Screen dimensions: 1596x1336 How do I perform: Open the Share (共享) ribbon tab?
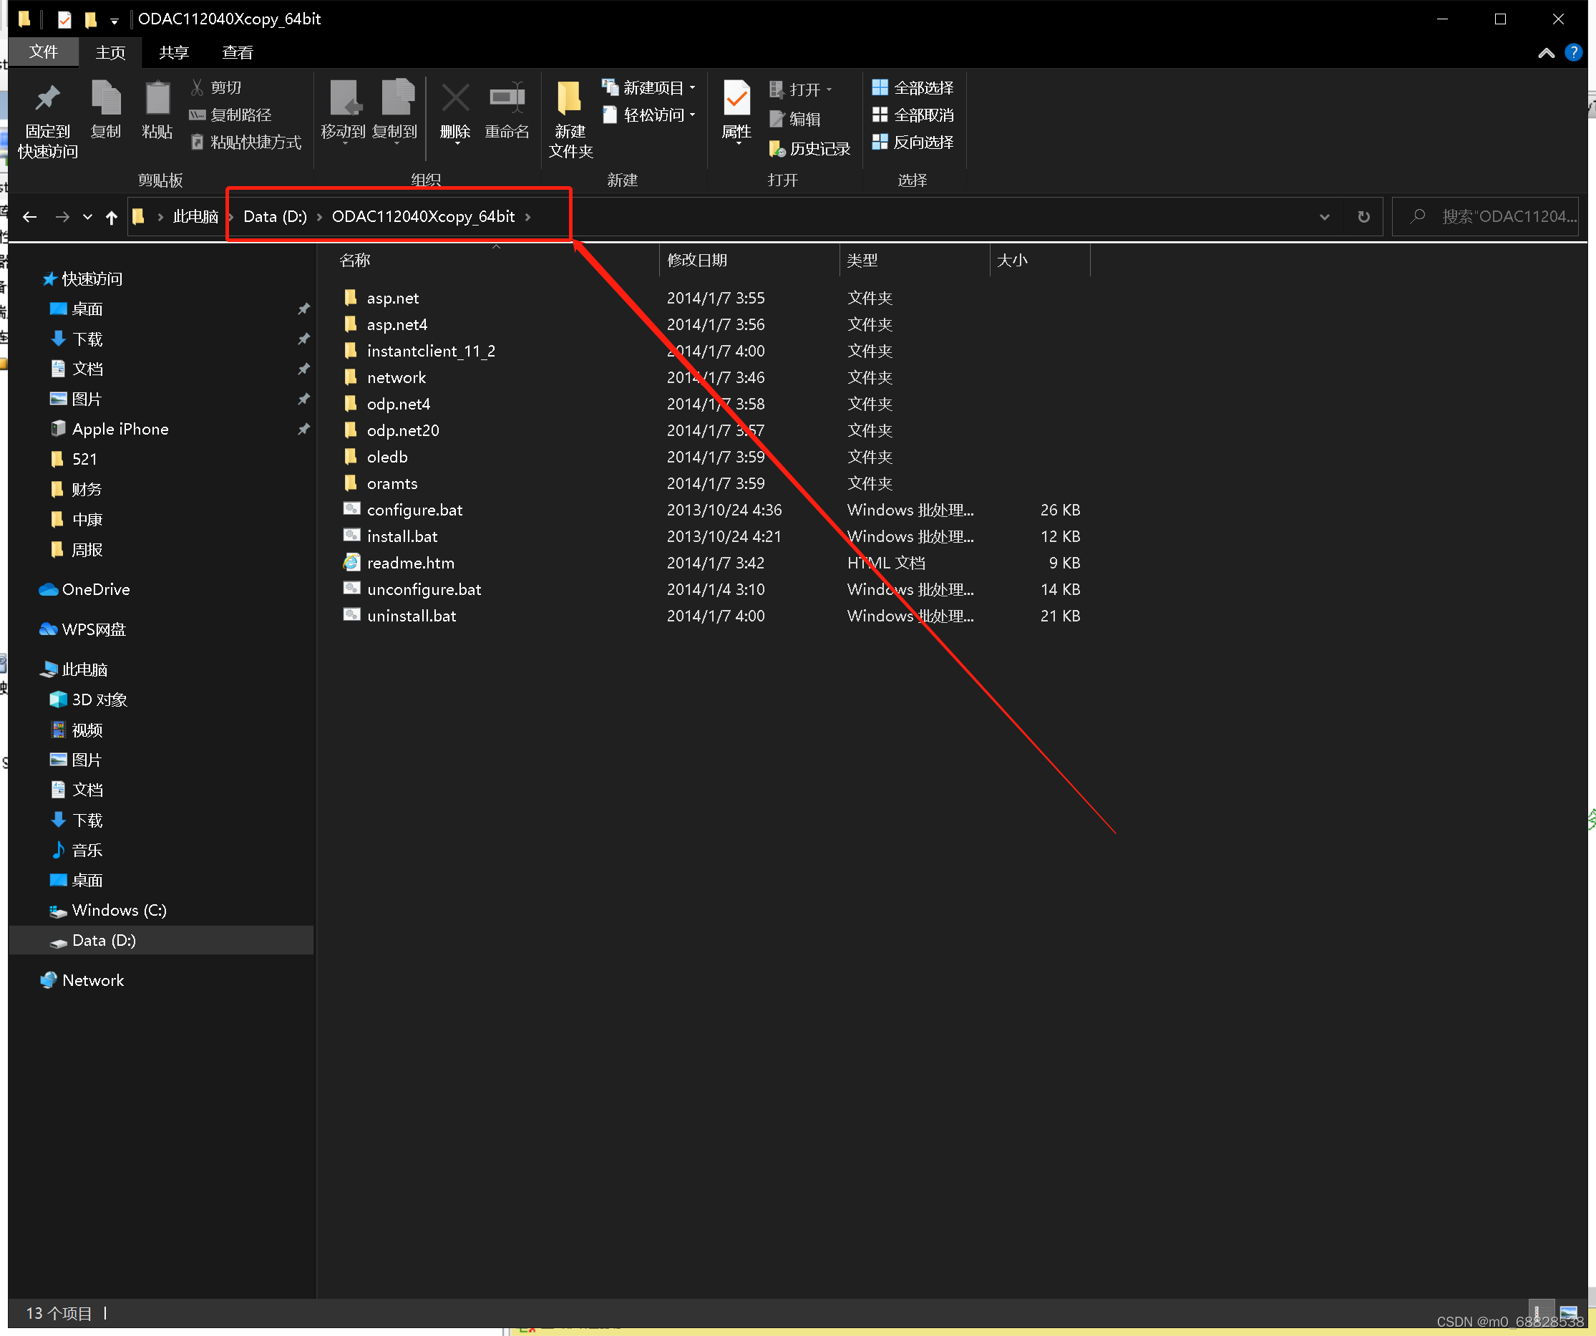[x=174, y=52]
